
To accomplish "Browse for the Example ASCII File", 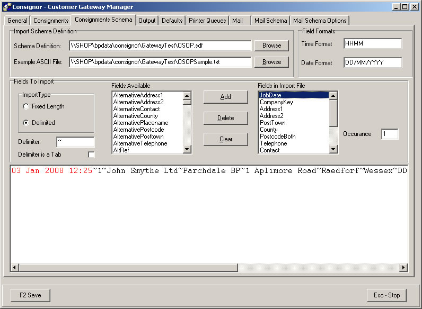I will 271,62.
